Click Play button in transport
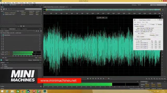The width and height of the screenshot is (167, 93). point(91,79)
